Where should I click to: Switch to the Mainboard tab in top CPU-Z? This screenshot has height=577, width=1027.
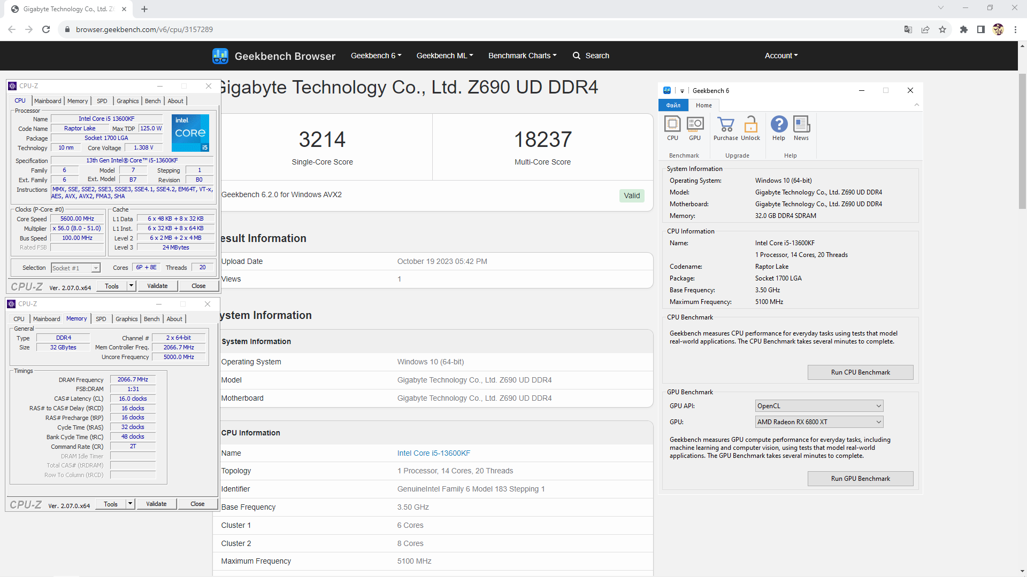[x=48, y=101]
